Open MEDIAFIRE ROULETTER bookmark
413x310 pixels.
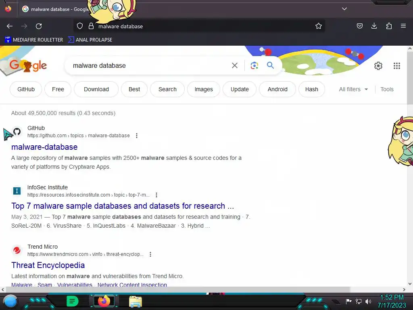click(x=34, y=40)
